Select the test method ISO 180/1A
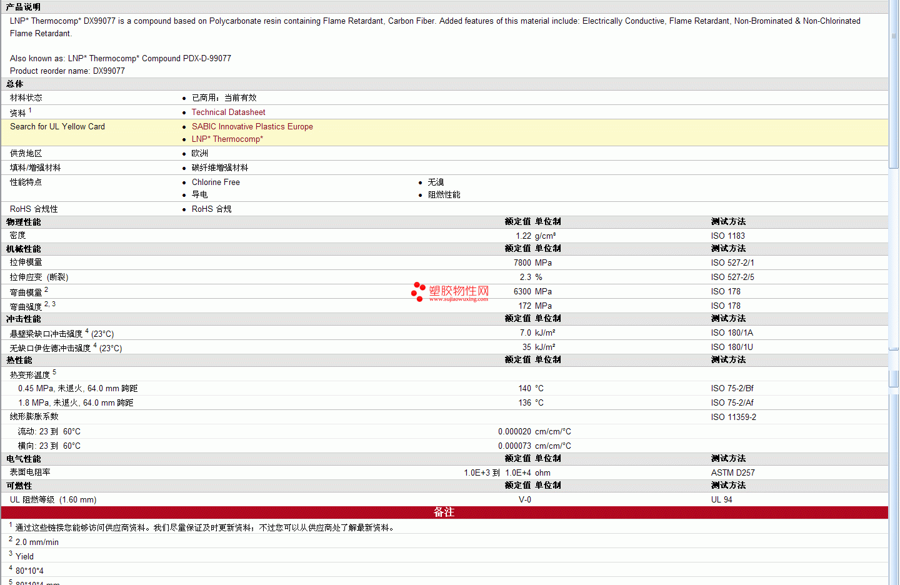900x585 pixels. coord(732,333)
